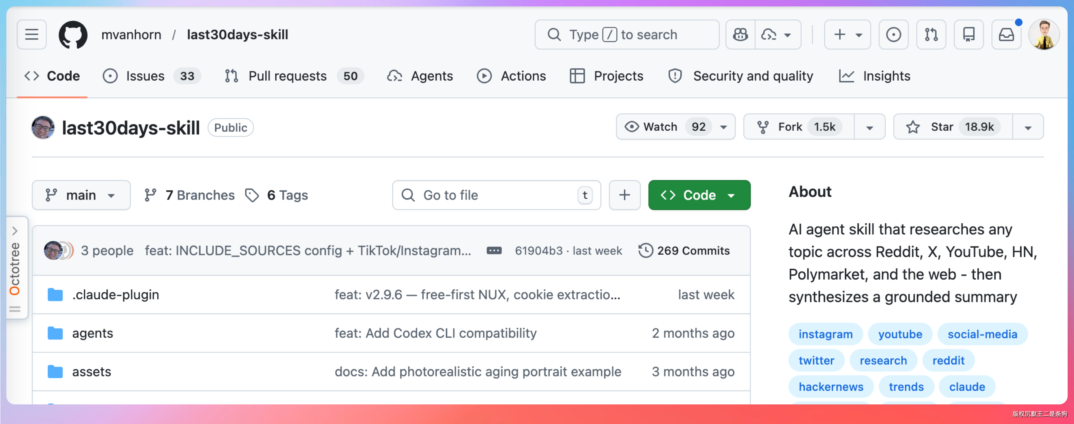Open the global issues icon in header
The image size is (1074, 424).
click(893, 34)
